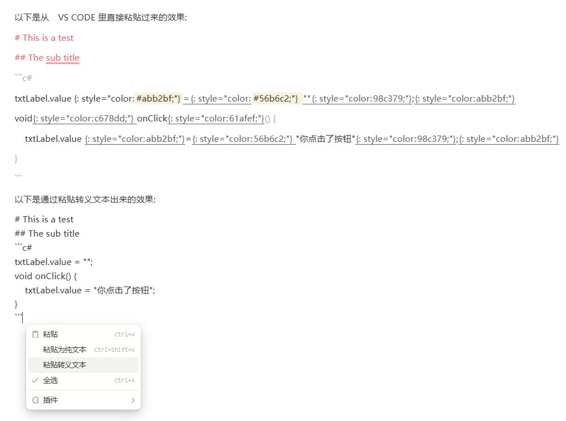Screen dimensions: 566x421
Task: Click the highlighted '#56b6c2;"}' tag
Action: click(276, 99)
